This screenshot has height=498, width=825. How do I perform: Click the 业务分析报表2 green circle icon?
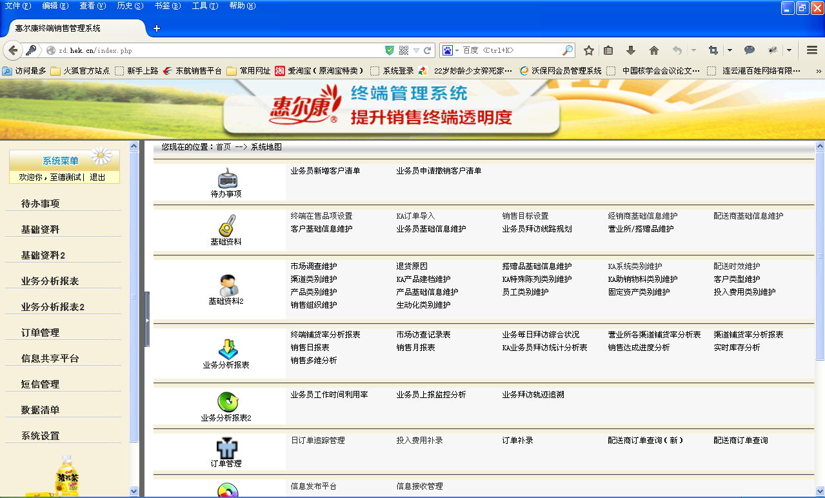point(228,402)
